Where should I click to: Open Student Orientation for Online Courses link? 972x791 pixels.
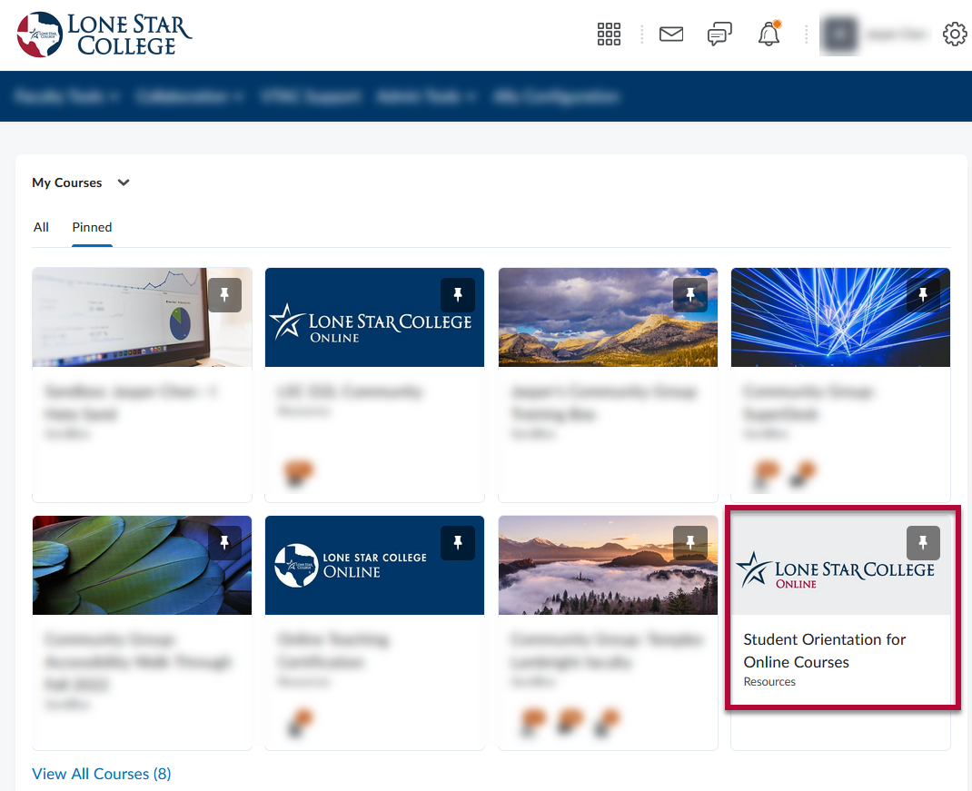(x=824, y=650)
